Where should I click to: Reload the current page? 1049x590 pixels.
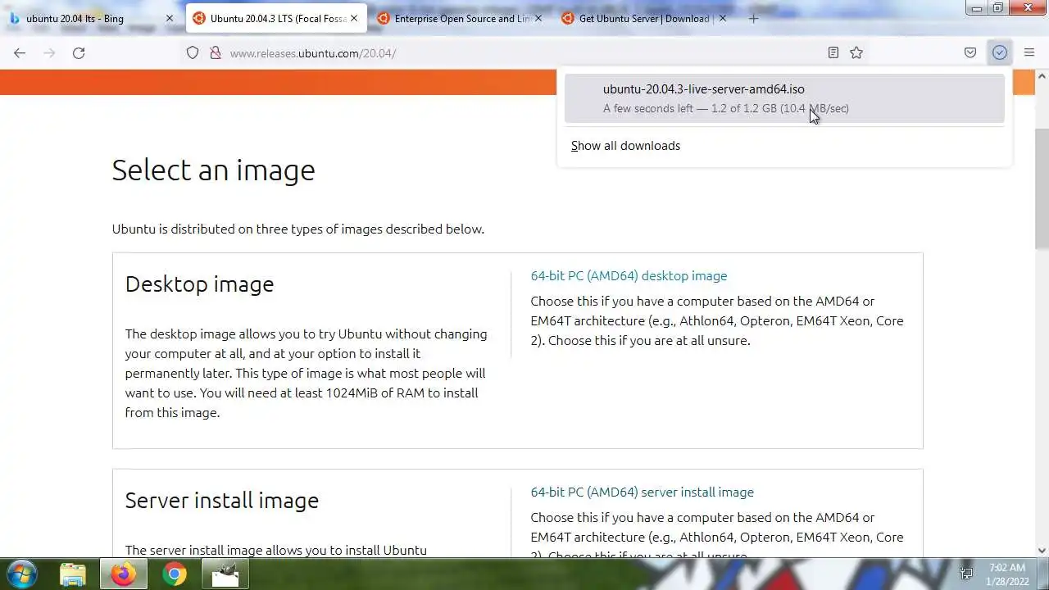pos(79,52)
